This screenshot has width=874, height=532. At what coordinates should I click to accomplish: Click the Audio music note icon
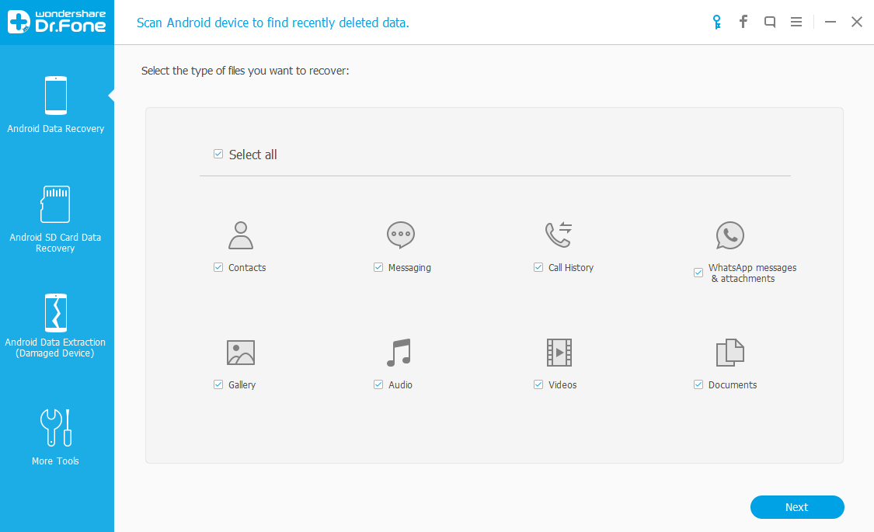tap(399, 353)
